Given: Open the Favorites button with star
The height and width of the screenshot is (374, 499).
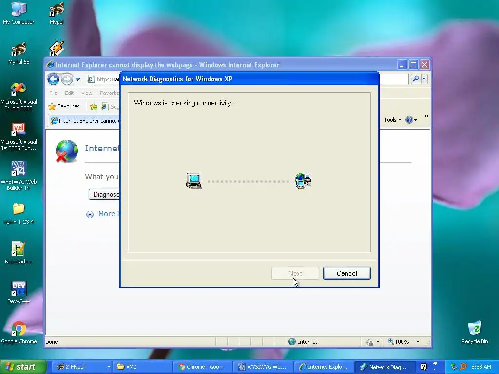Looking at the screenshot, I should (x=64, y=106).
